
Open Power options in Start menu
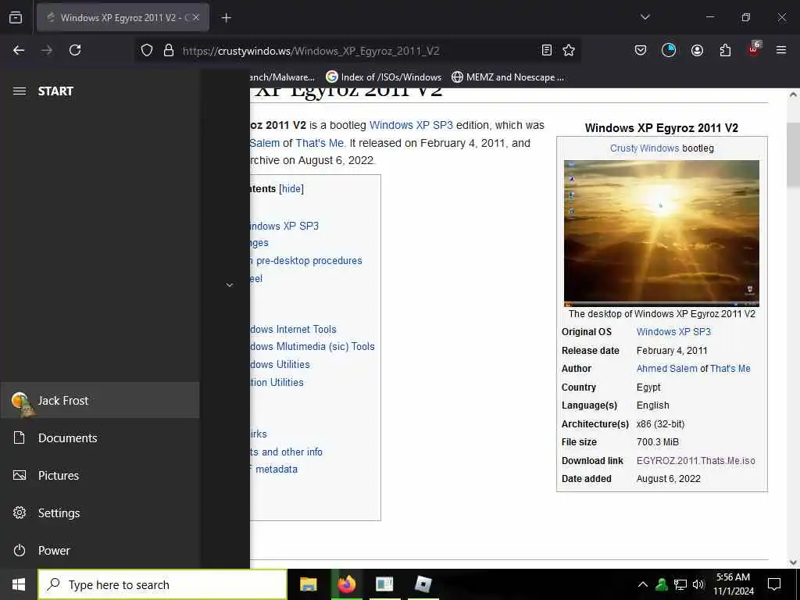point(100,550)
